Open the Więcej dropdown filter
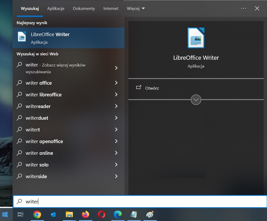Image resolution: width=267 pixels, height=221 pixels. tap(136, 9)
